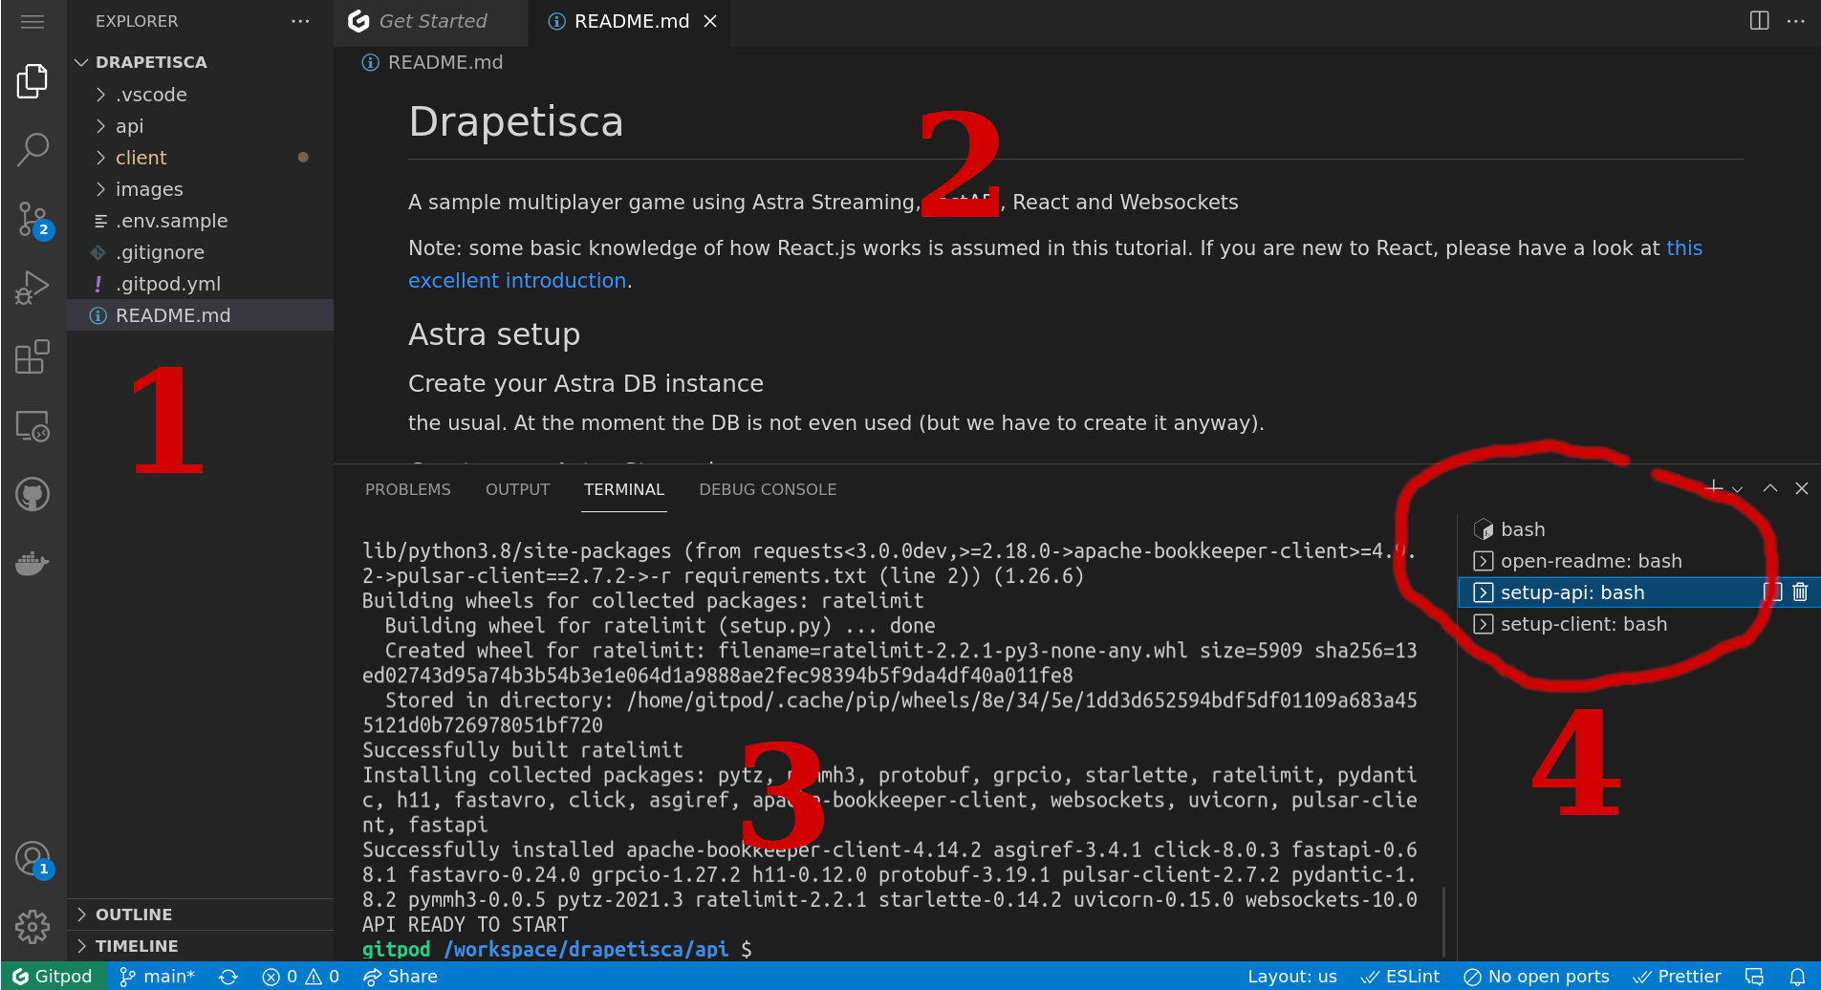Click the Prettier status item
Viewport: 1821px width, 990px height.
pyautogui.click(x=1678, y=977)
